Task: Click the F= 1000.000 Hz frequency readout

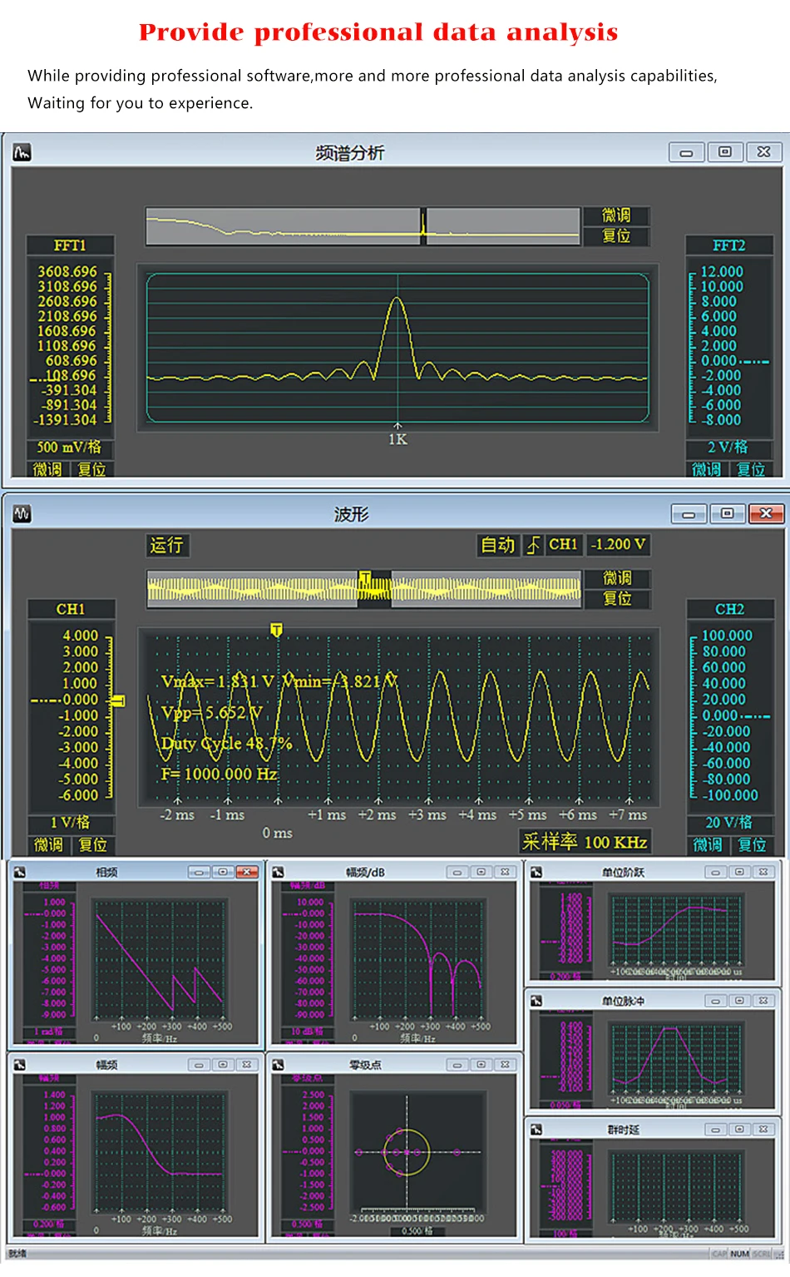Action: pyautogui.click(x=219, y=774)
